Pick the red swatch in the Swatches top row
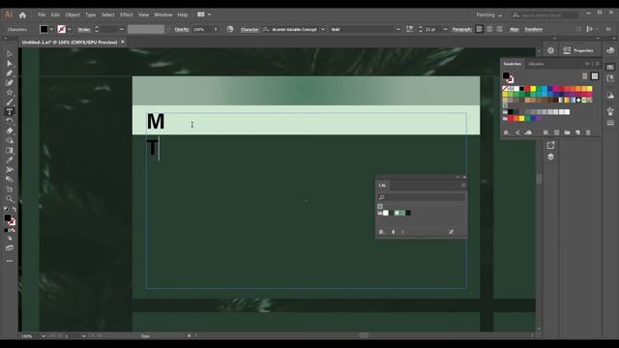Viewport: 619px width, 348px height. [527, 89]
